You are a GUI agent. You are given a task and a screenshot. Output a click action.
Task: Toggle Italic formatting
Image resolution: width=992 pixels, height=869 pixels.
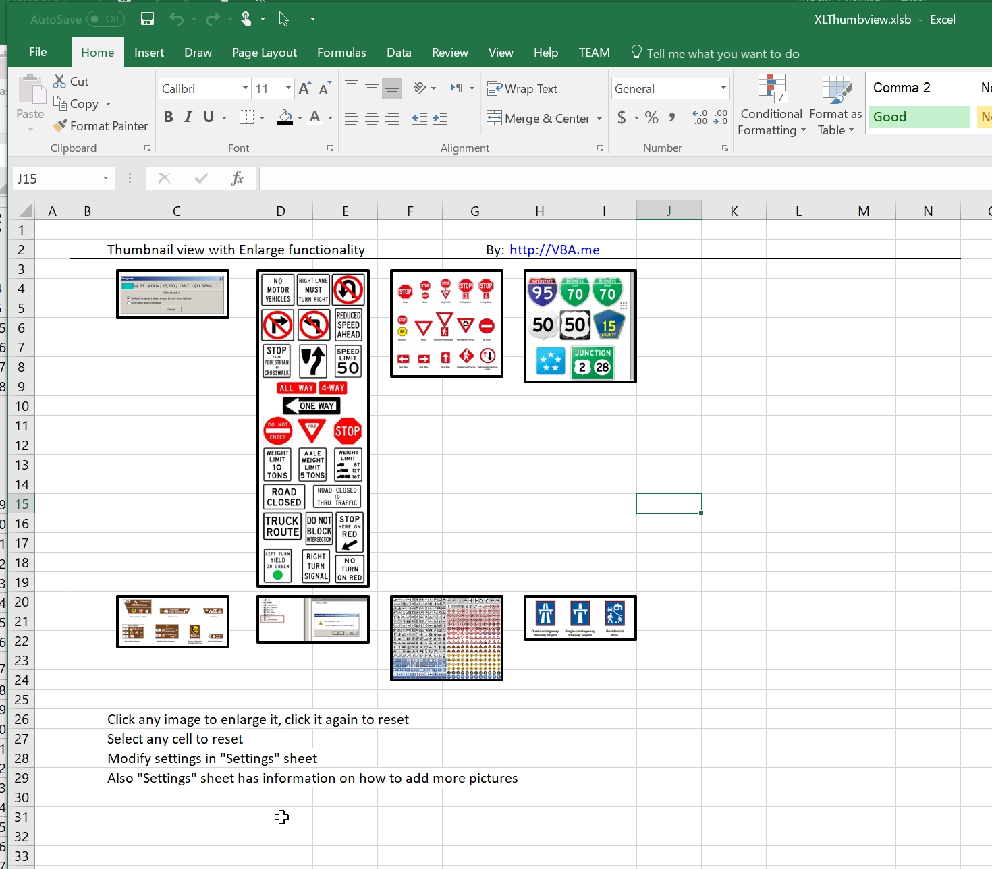tap(188, 117)
